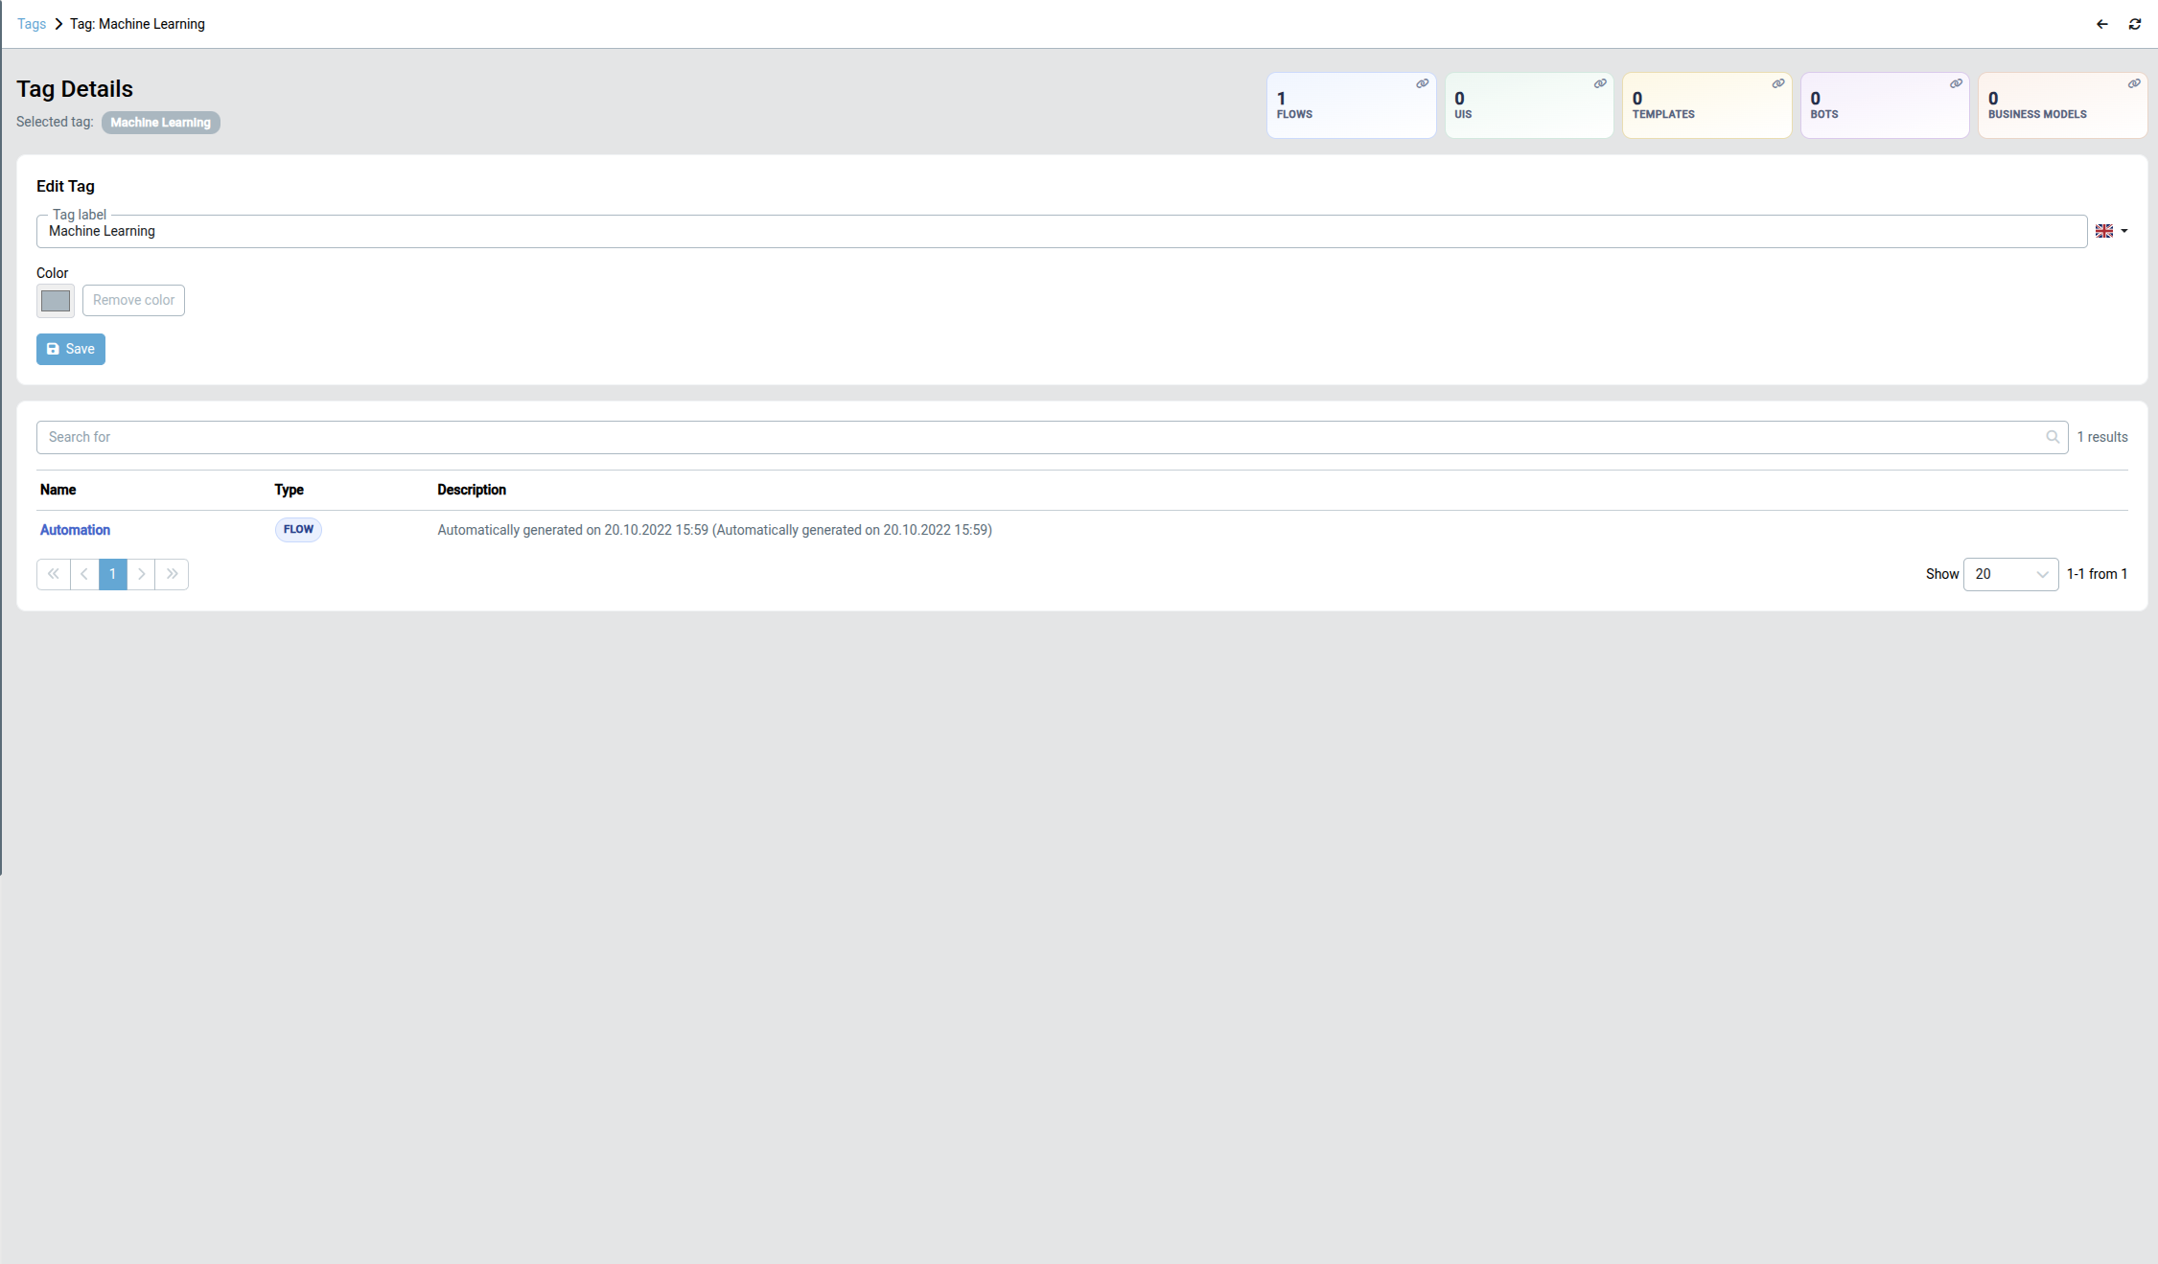Open the tag color swatch picker
The height and width of the screenshot is (1264, 2158).
point(56,301)
